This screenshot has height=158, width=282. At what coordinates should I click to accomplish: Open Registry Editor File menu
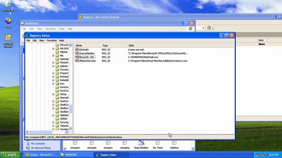coord(28,40)
